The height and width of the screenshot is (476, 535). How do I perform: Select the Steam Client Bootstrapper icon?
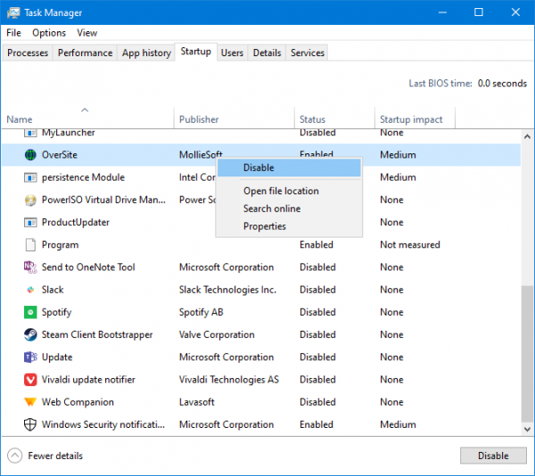(x=31, y=335)
